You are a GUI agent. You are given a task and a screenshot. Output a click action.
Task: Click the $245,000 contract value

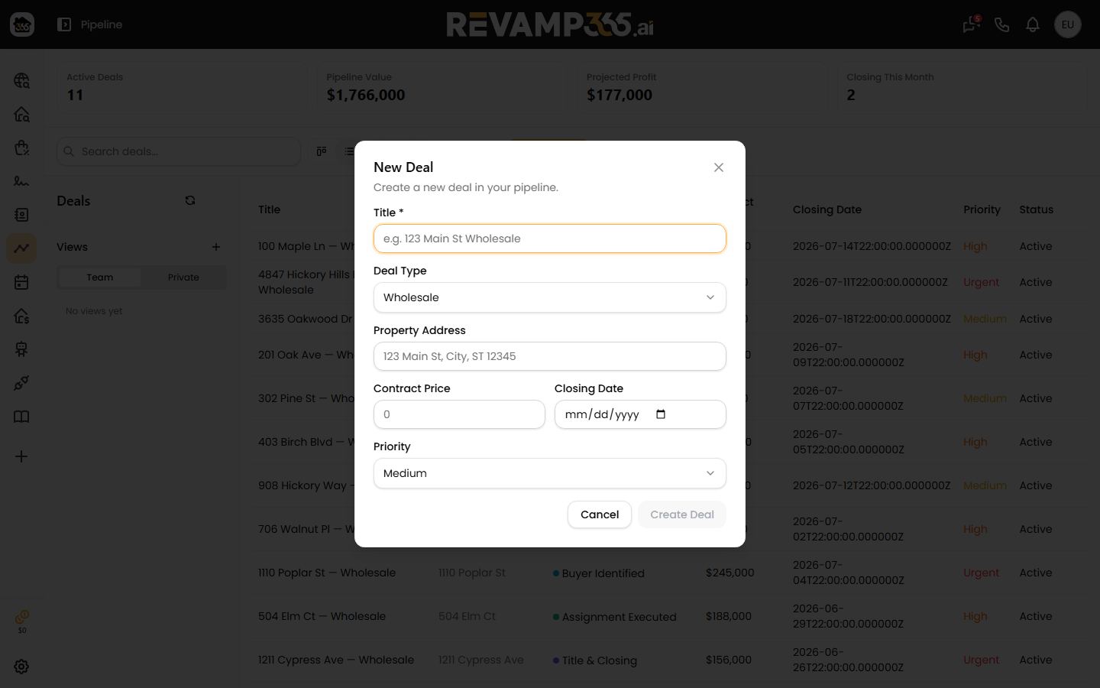point(730,573)
